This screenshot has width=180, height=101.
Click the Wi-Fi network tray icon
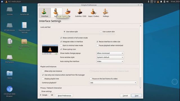pyautogui.click(x=155, y=1)
